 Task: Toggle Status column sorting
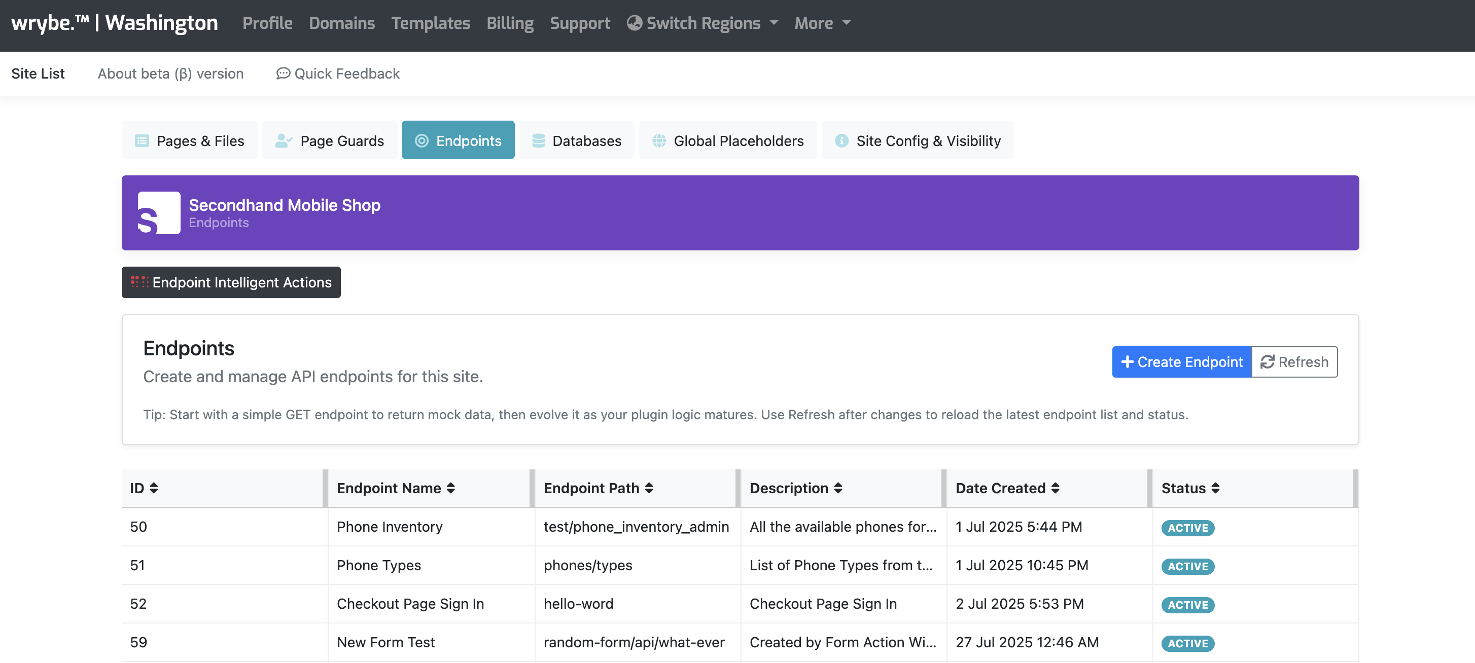(1215, 488)
